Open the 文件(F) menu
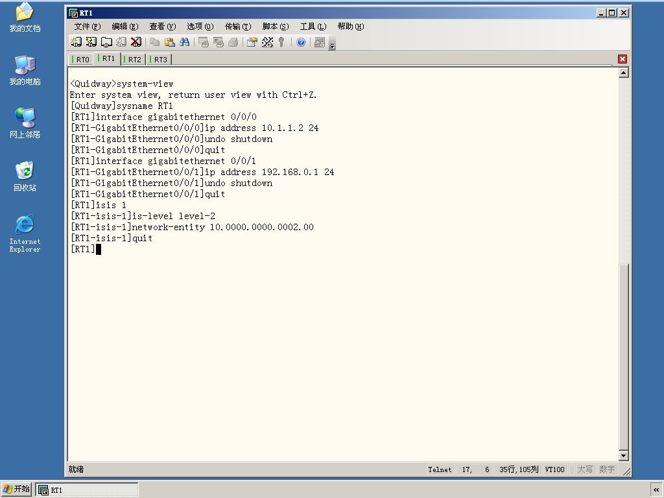664x498 pixels. (88, 26)
